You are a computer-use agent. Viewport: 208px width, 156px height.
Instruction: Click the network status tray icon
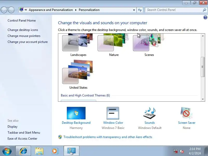point(175,151)
